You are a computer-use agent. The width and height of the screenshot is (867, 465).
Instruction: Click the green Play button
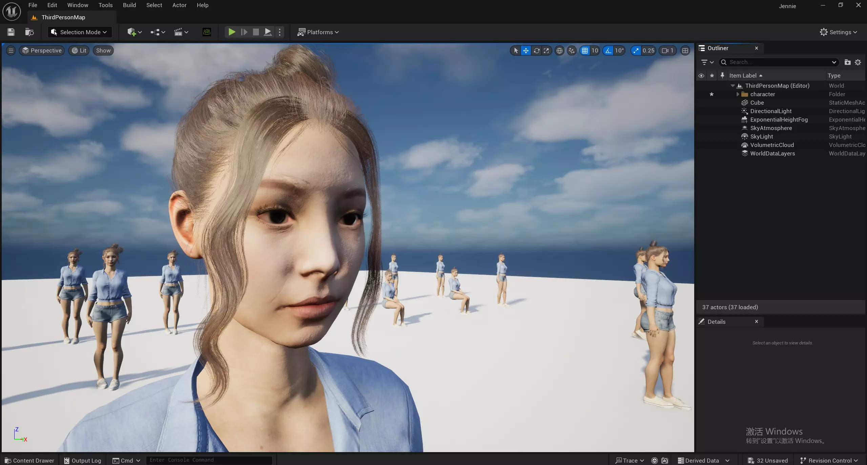(x=232, y=32)
